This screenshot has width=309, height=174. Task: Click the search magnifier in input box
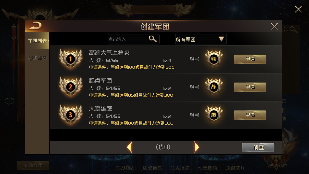(153, 39)
